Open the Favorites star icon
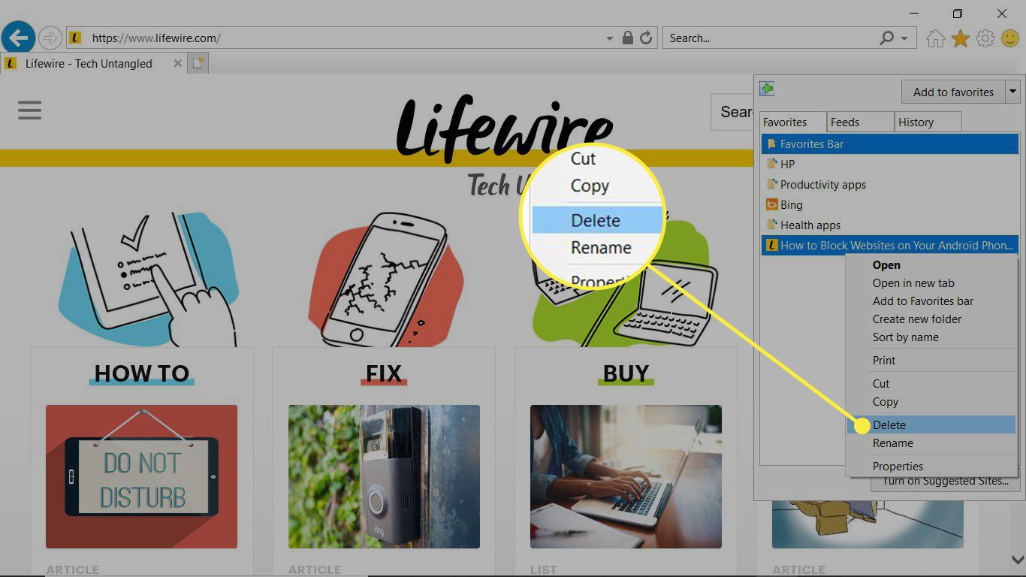The image size is (1026, 577). click(x=961, y=38)
